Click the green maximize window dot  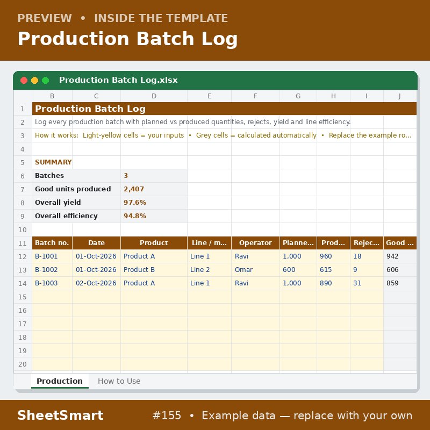(x=46, y=80)
